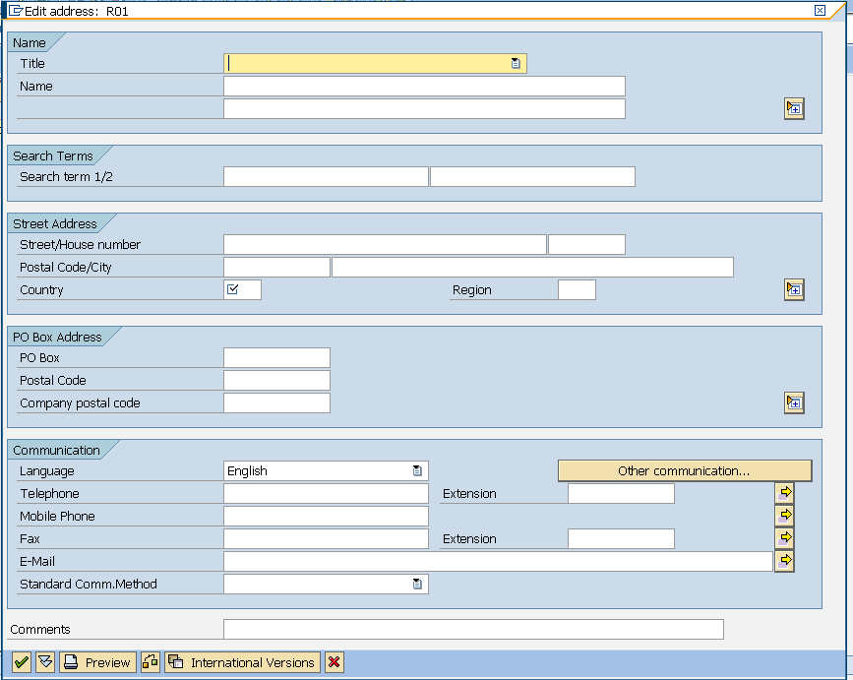Click the Other communication button

pyautogui.click(x=684, y=470)
